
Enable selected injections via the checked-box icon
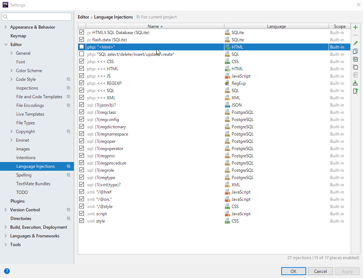tap(355, 59)
